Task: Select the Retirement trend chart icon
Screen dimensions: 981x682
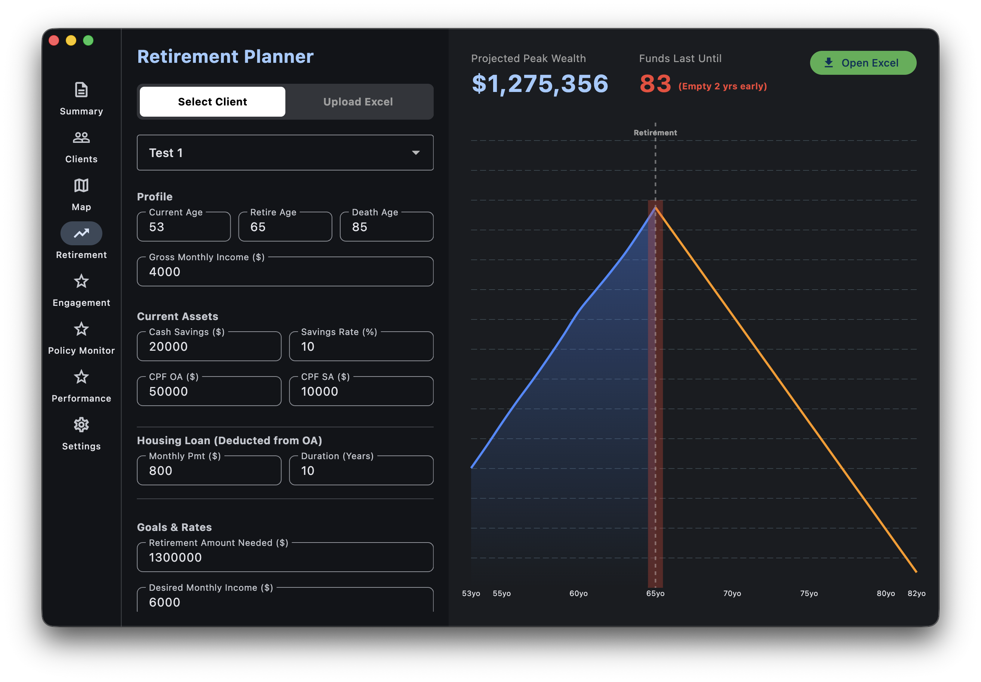Action: click(81, 233)
